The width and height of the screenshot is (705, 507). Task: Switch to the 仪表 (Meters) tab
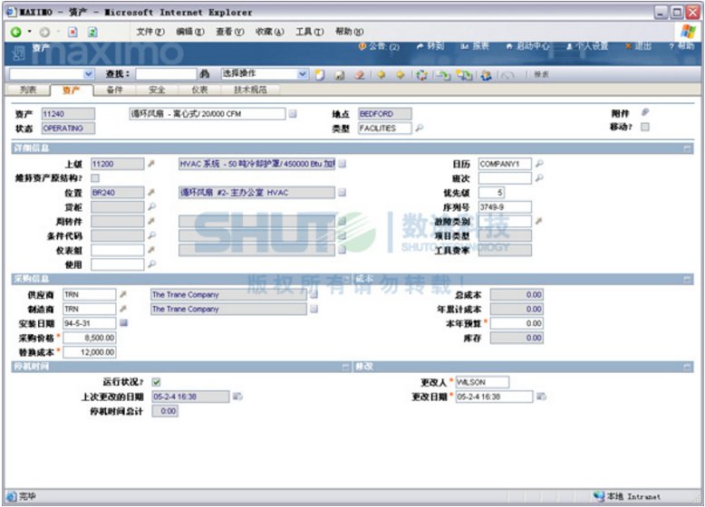pyautogui.click(x=199, y=90)
